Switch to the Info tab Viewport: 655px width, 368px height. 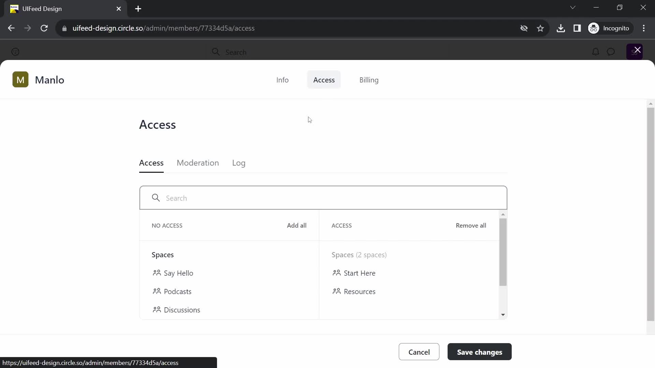(x=282, y=80)
